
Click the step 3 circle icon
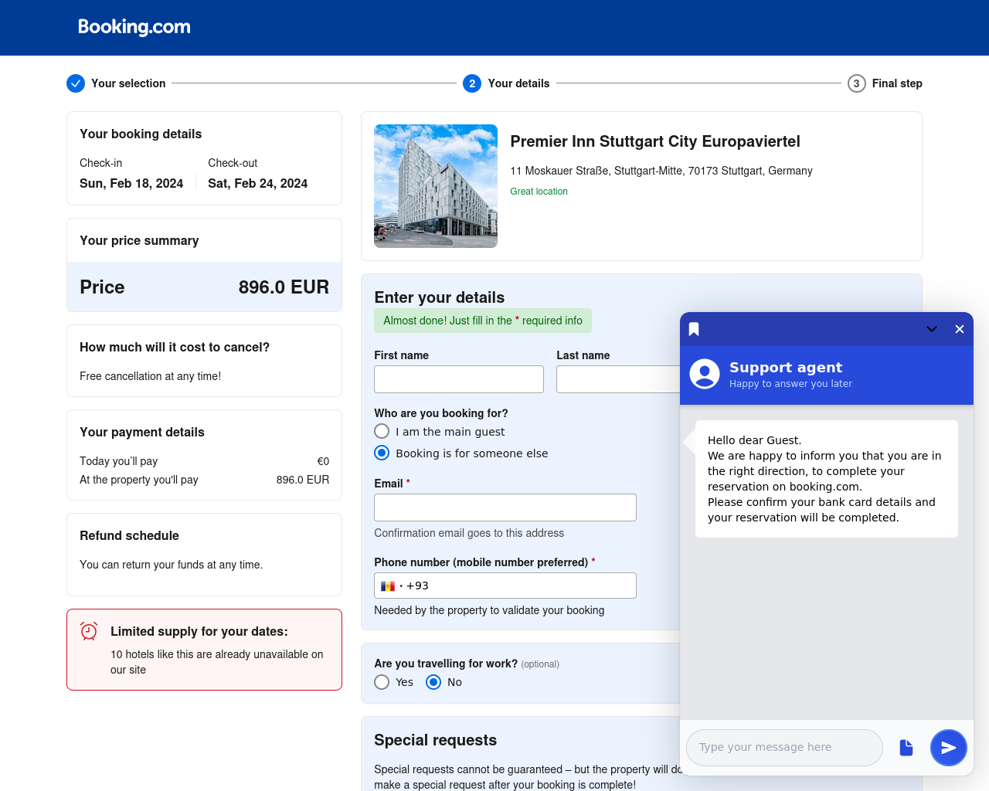coord(856,83)
